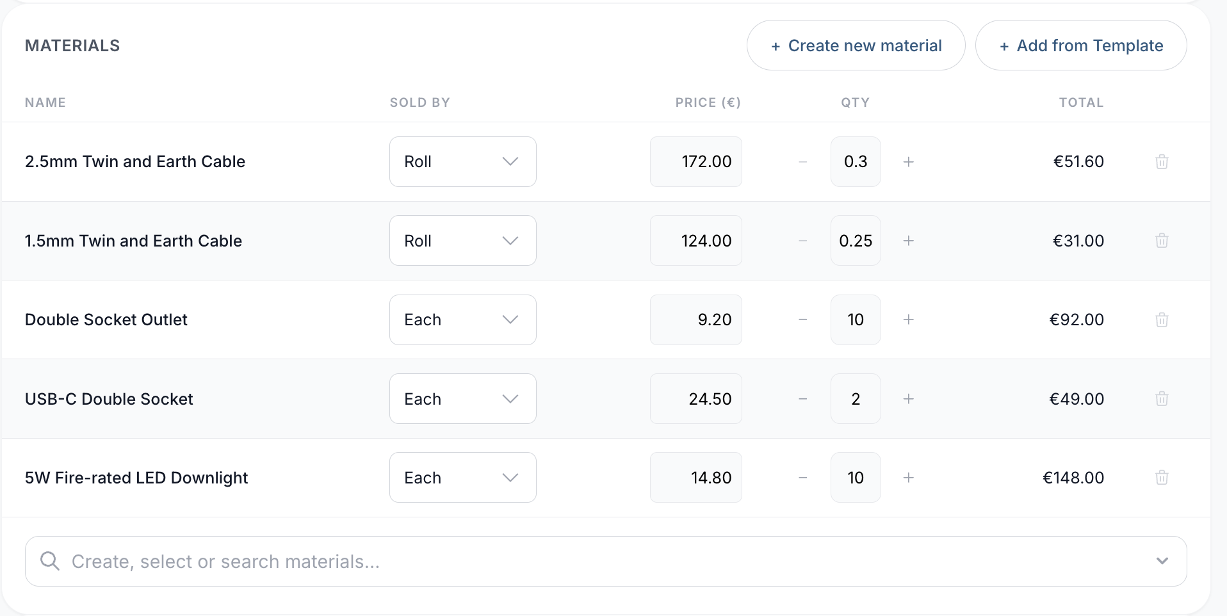Screen dimensions: 1227x616
Task: Increase quantity of 2.5mm Twin and Earth Cable
Action: pyautogui.click(x=908, y=162)
